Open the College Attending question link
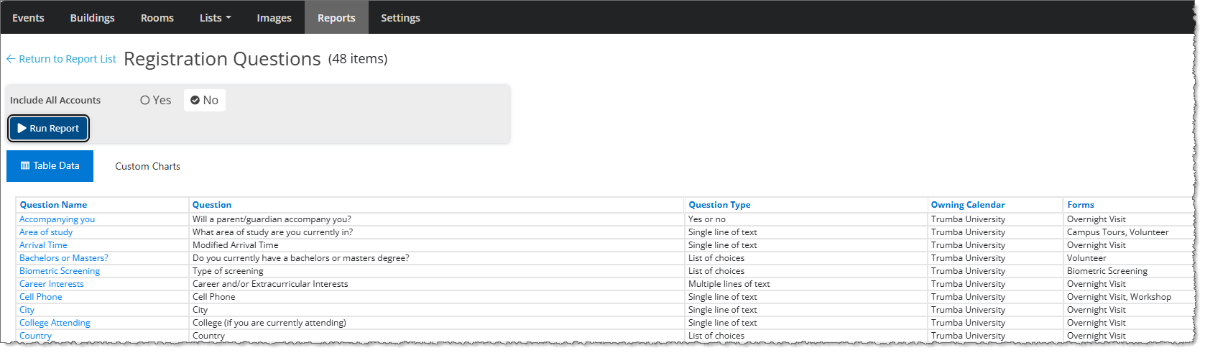Screen dimensions: 1205x353 pos(55,323)
